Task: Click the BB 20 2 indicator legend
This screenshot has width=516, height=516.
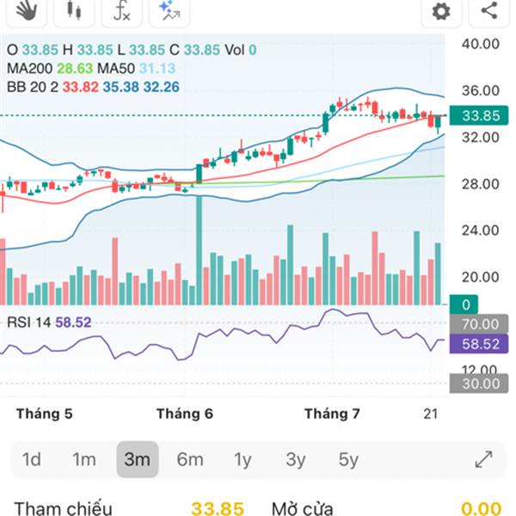Action: (93, 87)
